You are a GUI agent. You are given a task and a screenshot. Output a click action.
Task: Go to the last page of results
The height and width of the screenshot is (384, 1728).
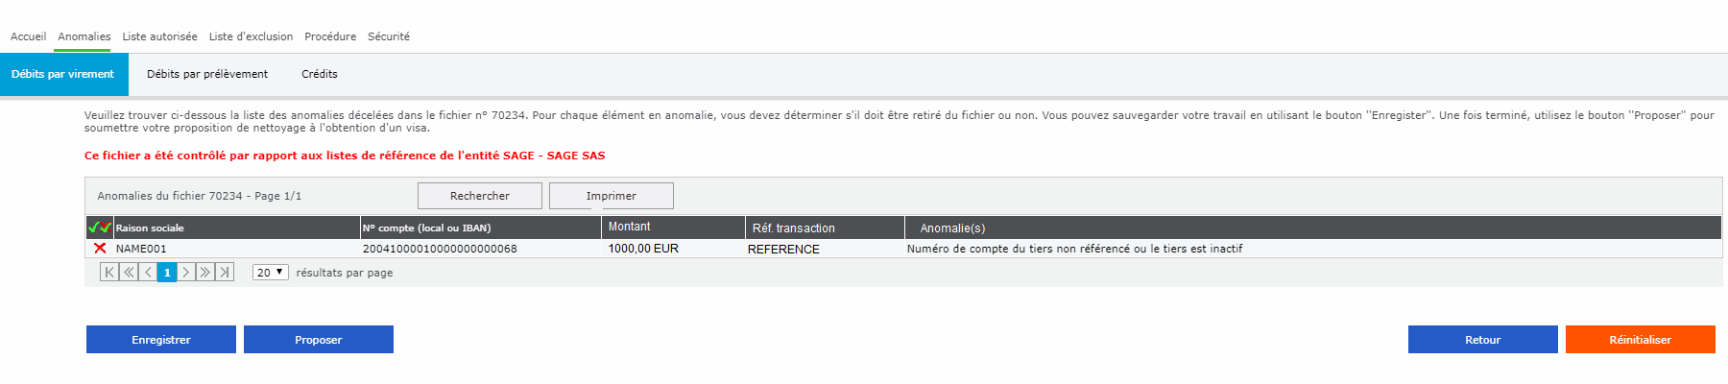pos(224,273)
